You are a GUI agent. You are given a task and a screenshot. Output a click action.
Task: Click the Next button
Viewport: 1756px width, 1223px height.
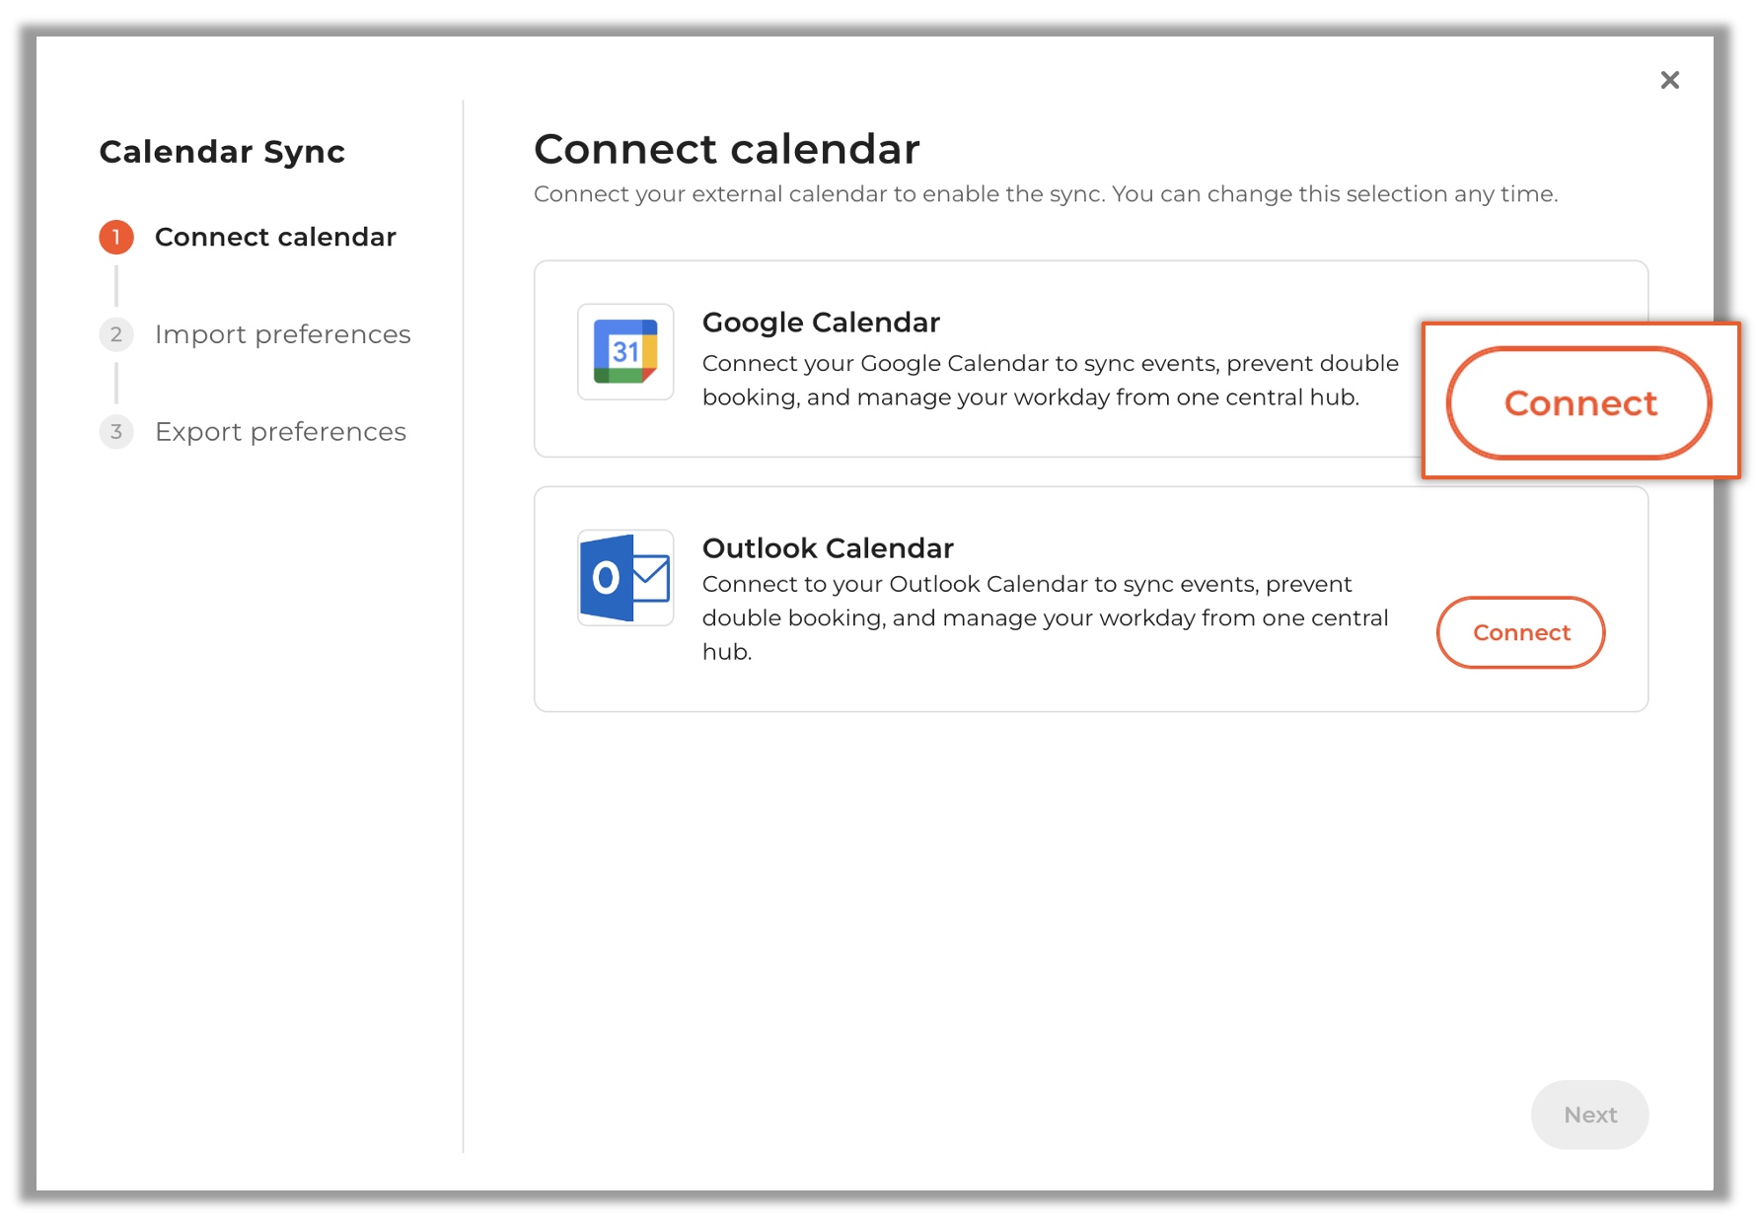coord(1589,1115)
